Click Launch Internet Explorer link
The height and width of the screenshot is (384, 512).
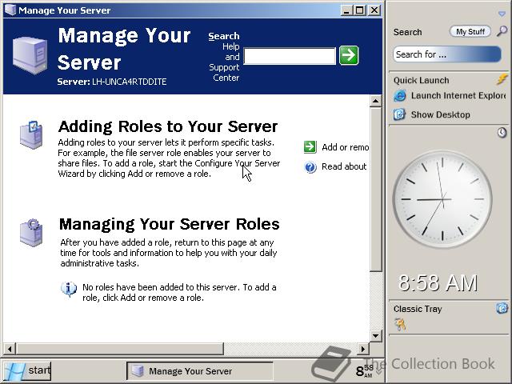point(458,96)
